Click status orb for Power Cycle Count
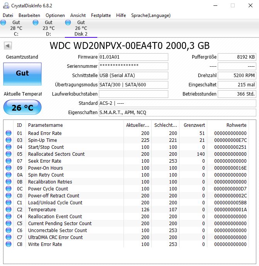 (8, 189)
